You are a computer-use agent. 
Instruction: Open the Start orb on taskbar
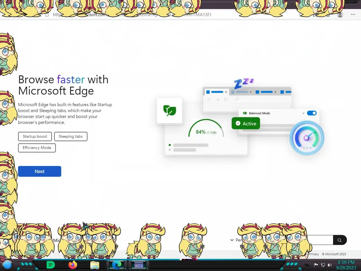[7, 265]
